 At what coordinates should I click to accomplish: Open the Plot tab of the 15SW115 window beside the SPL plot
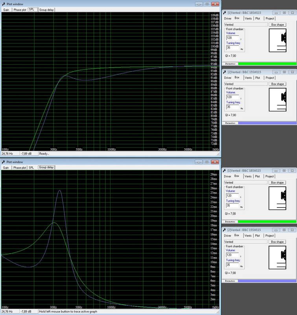point(258,78)
